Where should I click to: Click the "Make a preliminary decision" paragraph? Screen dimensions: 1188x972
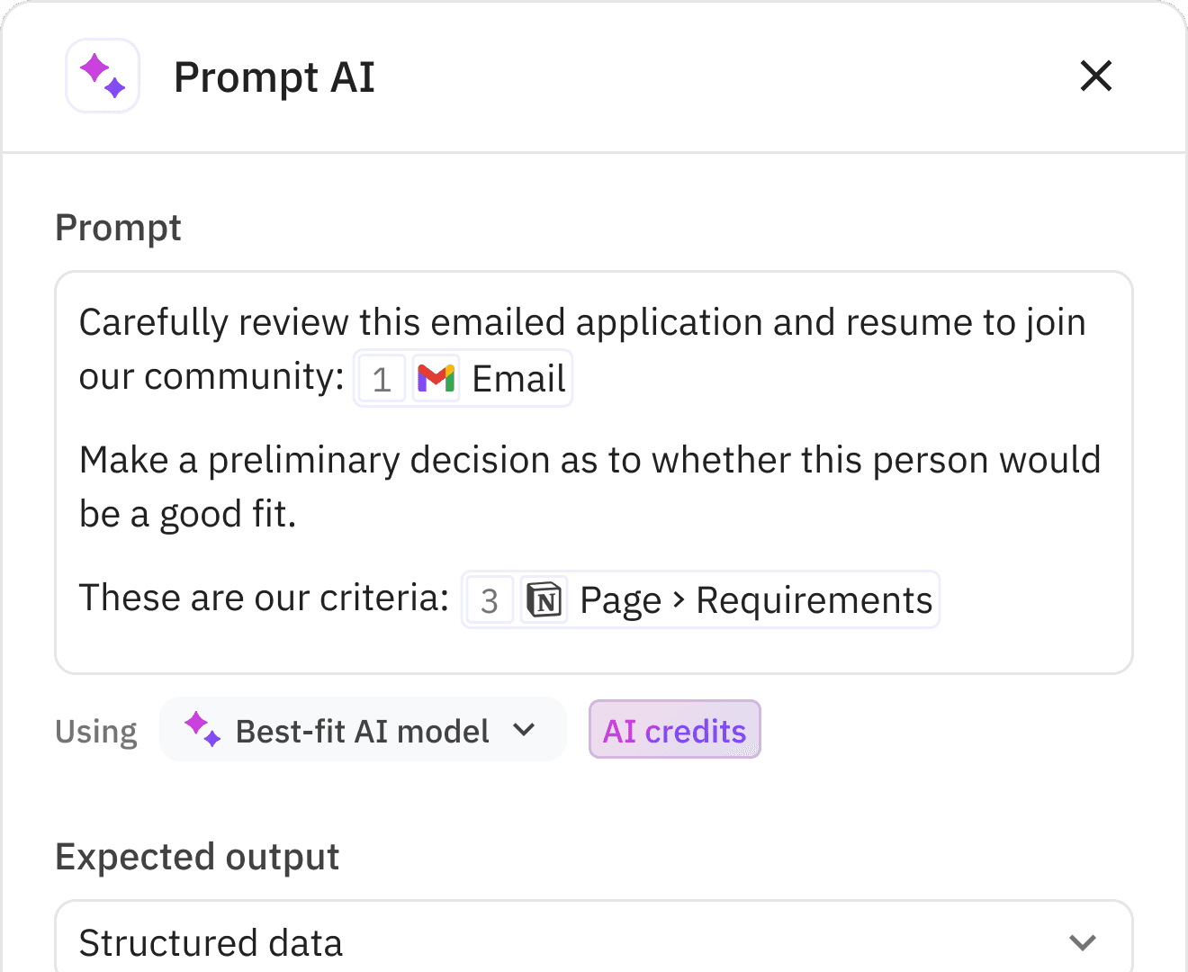coord(589,487)
